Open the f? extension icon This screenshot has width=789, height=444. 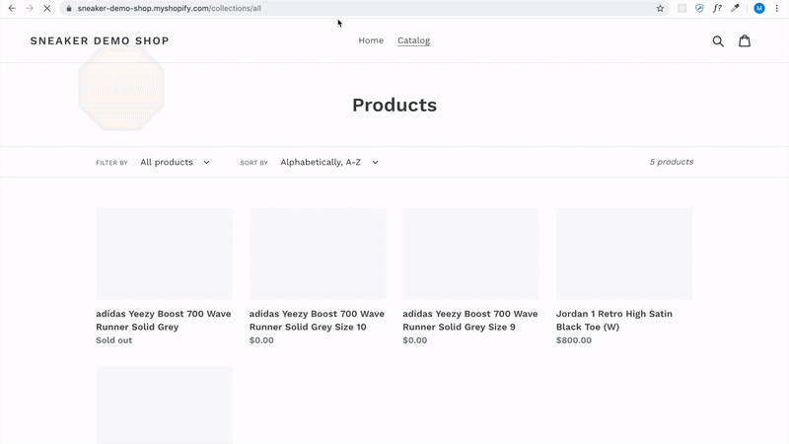pos(717,9)
